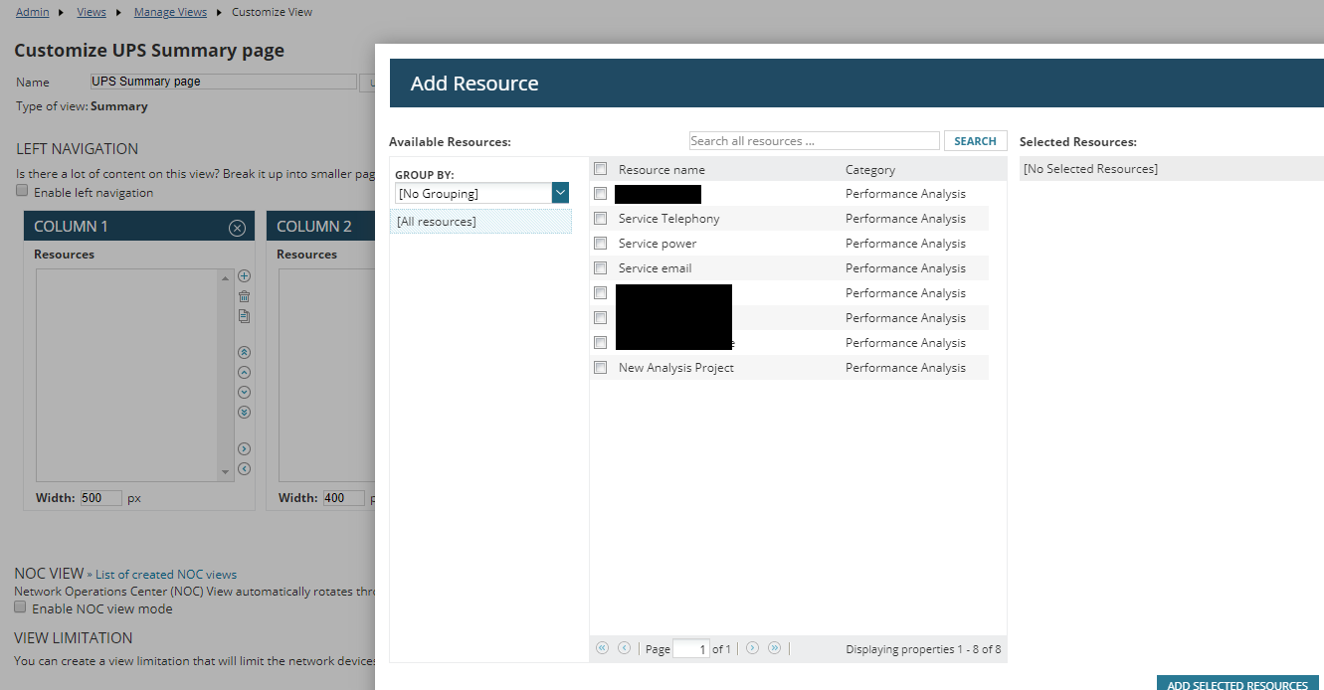
Task: Click the Service email resource name
Action: (655, 268)
